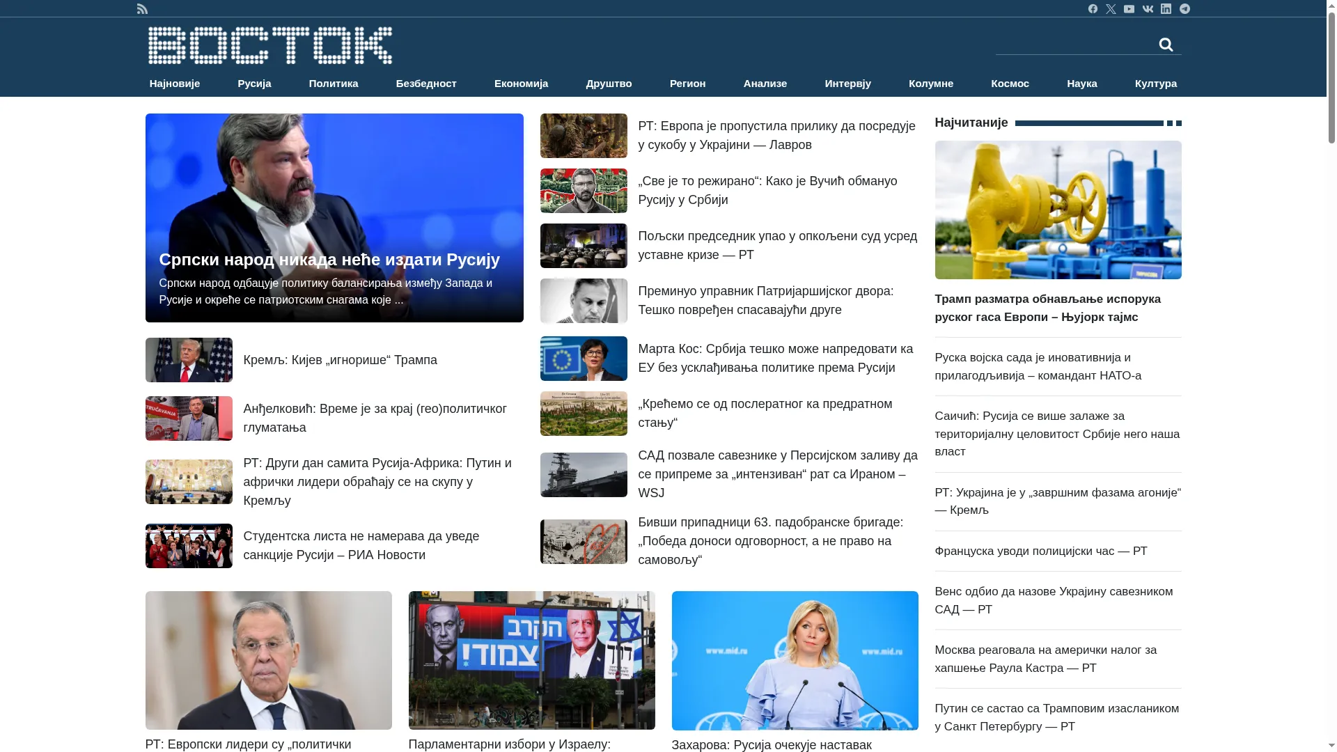Open the Политика menu item
Viewport: 1337px width, 752px height.
click(334, 84)
